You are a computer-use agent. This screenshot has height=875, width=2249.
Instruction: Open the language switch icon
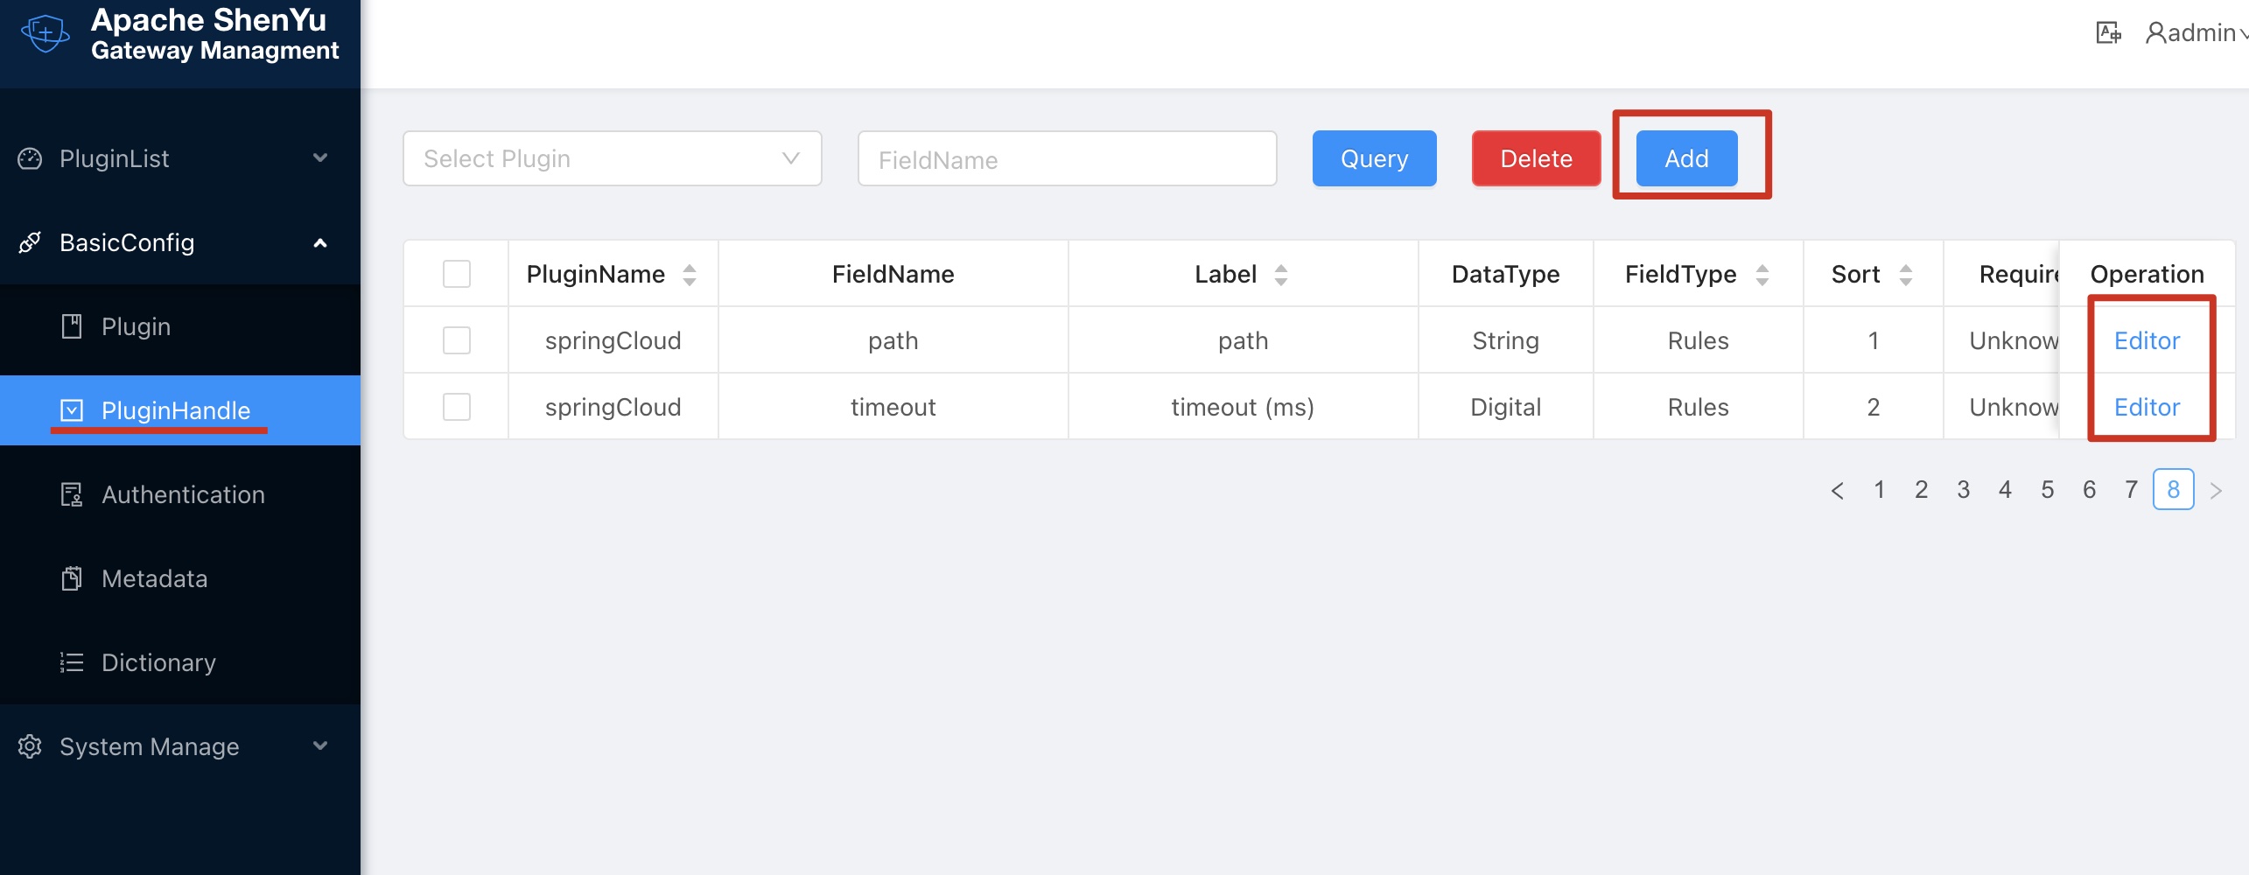[x=2107, y=31]
